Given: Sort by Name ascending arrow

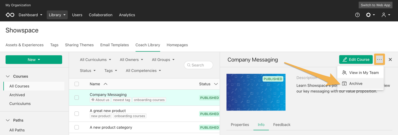Looking at the screenshot, I should [106, 84].
